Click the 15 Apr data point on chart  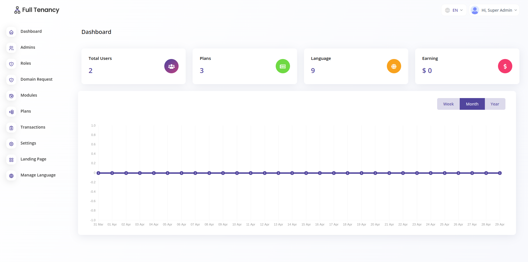[306, 173]
